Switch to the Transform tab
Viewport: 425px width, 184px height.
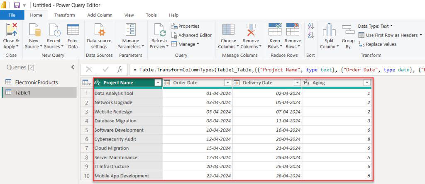click(x=64, y=15)
